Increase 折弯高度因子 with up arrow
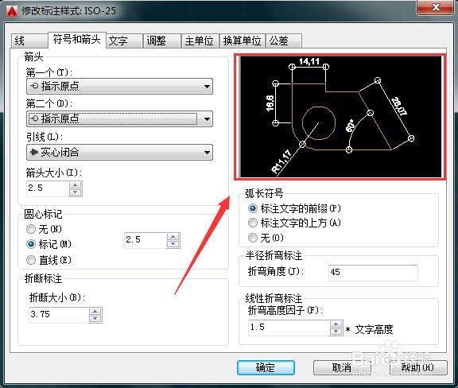The height and width of the screenshot is (388, 458). coord(336,324)
